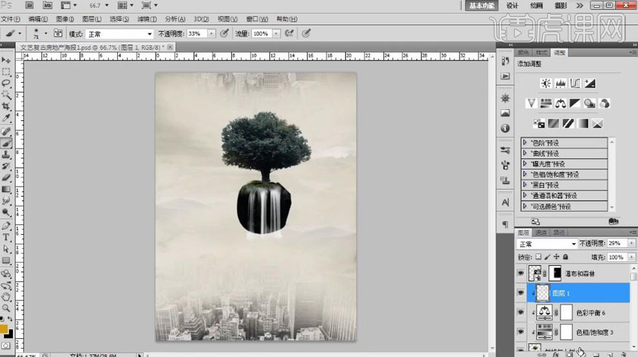Hide the 图层 1 layer
Image resolution: width=638 pixels, height=357 pixels.
click(x=521, y=293)
